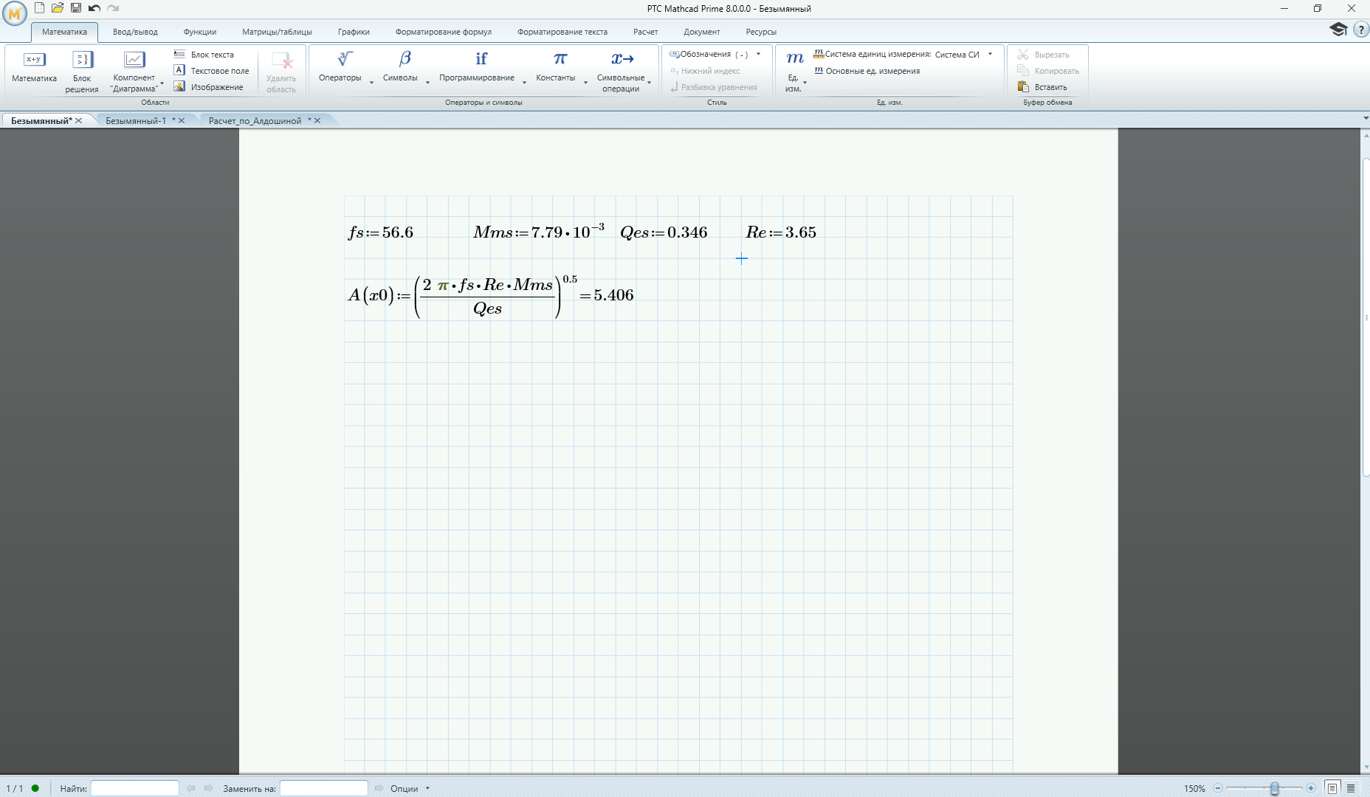Undo the last action

[94, 8]
